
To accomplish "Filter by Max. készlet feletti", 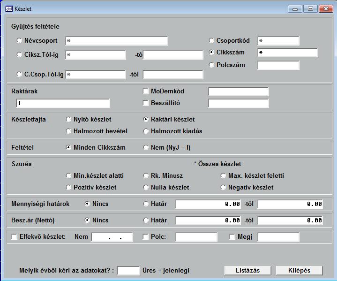I will [223, 176].
